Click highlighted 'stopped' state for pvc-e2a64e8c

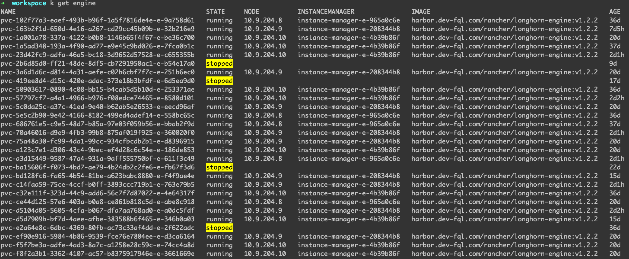(219, 228)
